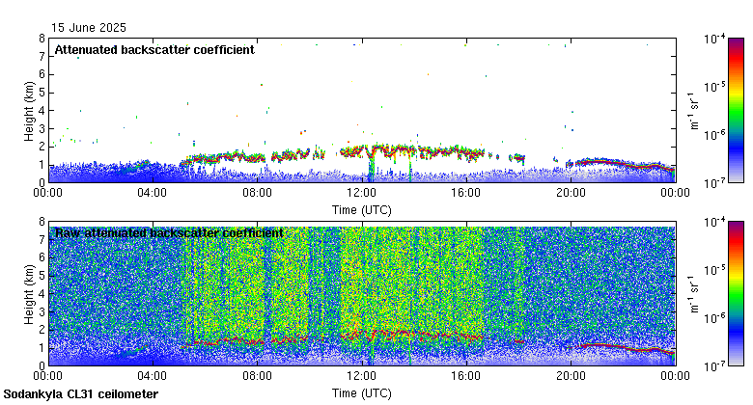Click Time (UTC) label under the Attenuated backscatter plot

[x=362, y=210]
